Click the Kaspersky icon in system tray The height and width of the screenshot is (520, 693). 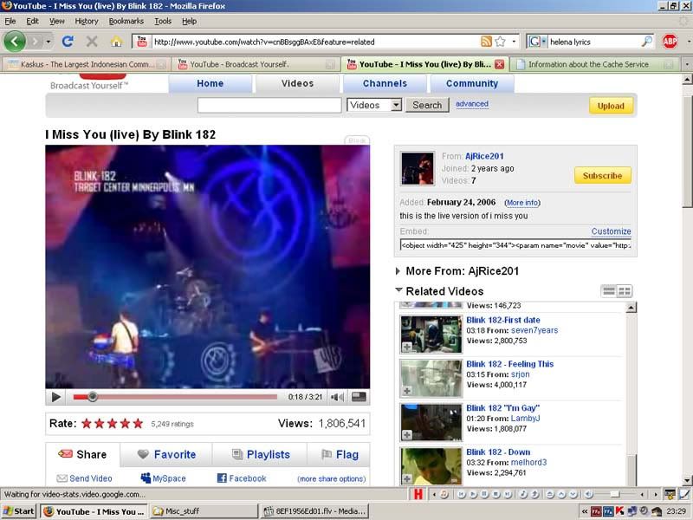[619, 511]
